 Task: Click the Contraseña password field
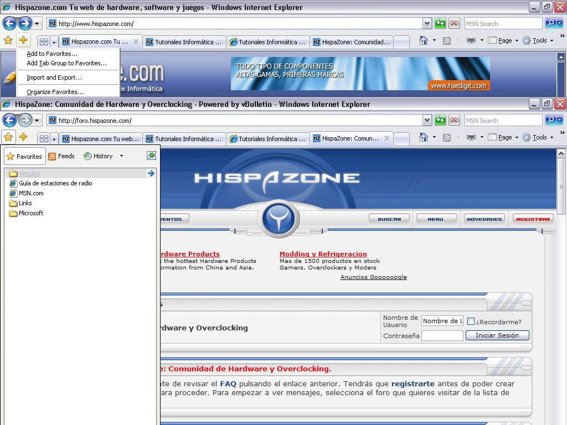(x=442, y=335)
